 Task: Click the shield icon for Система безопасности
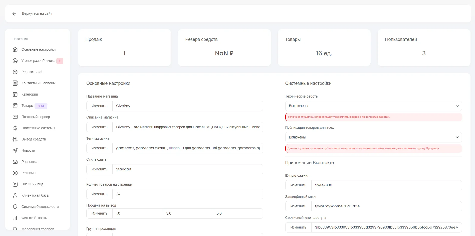[15, 207]
